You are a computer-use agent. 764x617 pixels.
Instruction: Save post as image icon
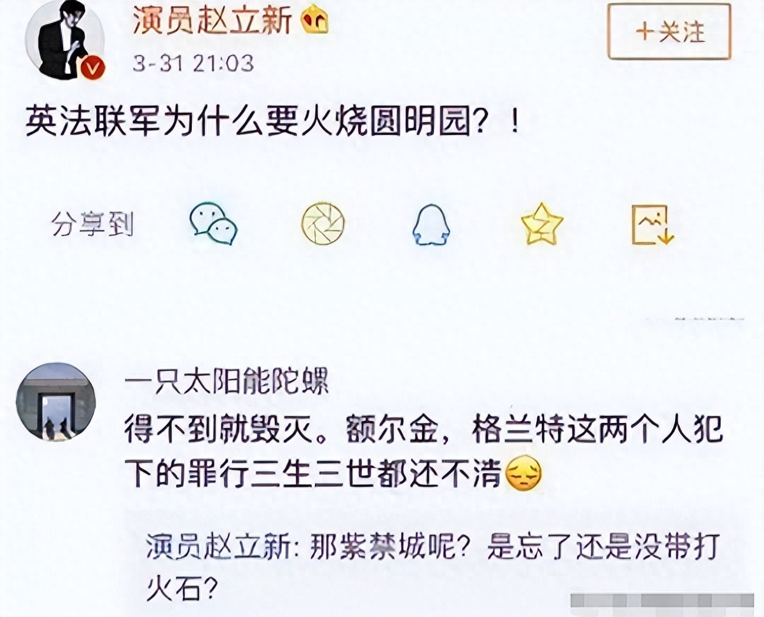point(652,224)
